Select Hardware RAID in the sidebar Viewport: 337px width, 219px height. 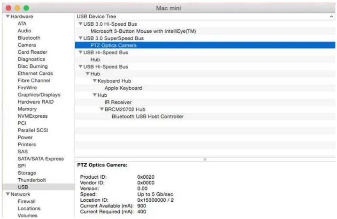[x=36, y=102]
